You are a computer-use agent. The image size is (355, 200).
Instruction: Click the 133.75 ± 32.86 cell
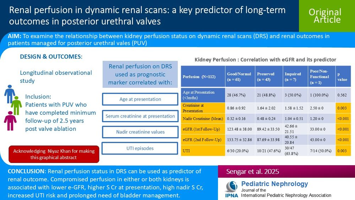click(240, 140)
